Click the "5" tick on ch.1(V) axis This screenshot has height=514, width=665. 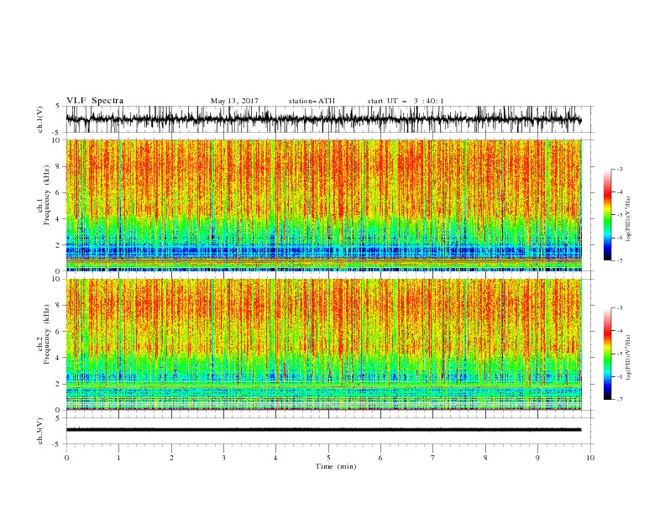pos(58,107)
